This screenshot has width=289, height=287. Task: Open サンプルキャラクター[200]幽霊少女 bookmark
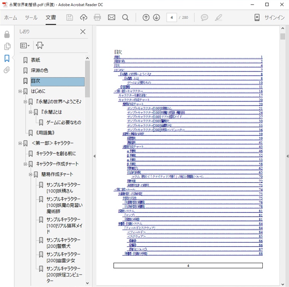tap(64, 257)
